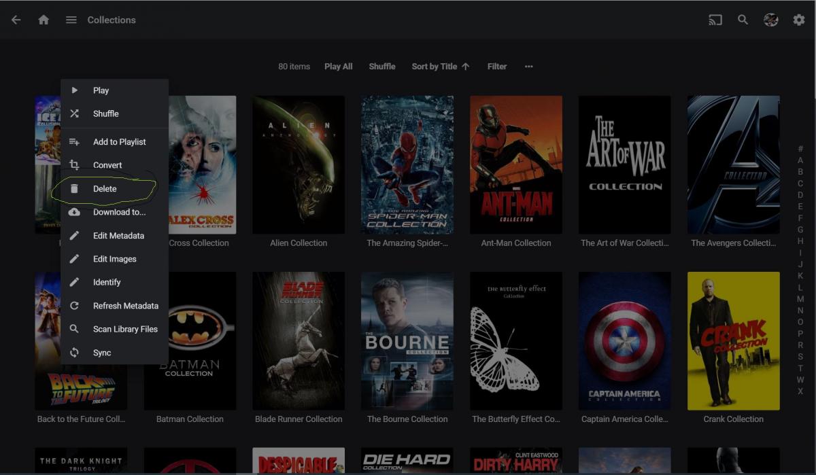
Task: Click the Play triangle icon in menu
Action: [x=75, y=90]
